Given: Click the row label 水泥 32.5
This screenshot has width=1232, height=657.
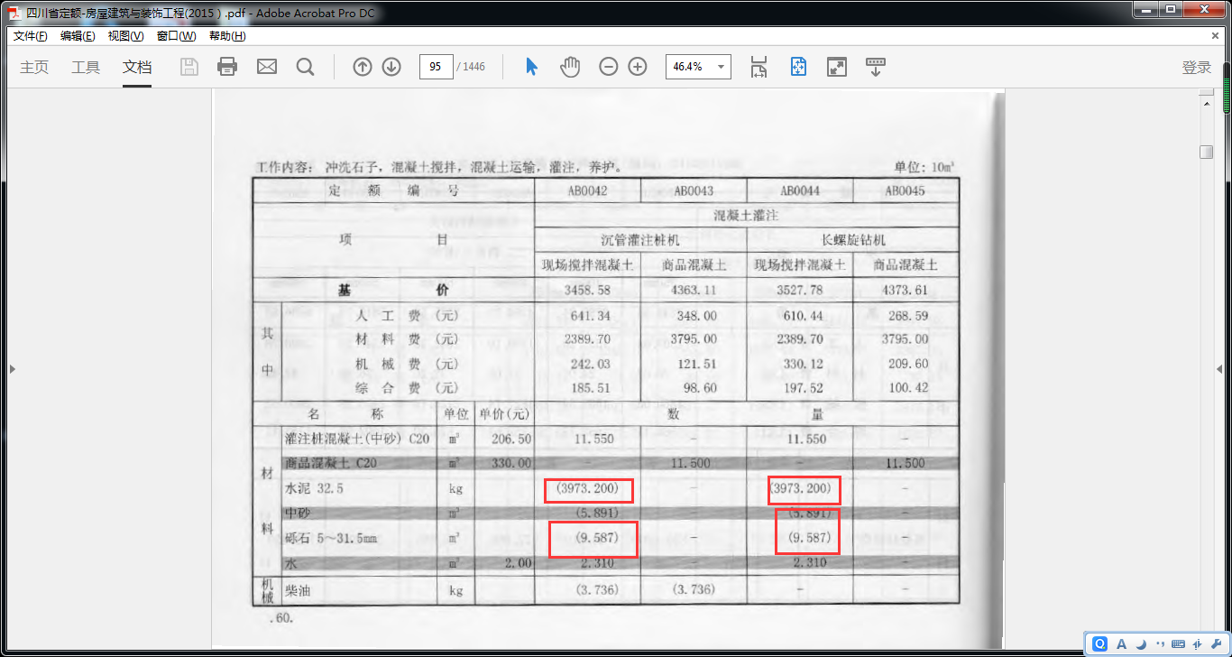Looking at the screenshot, I should [x=314, y=488].
